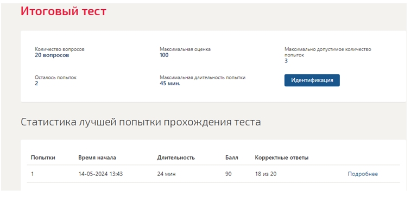Screen dimensions: 411x215
Task: Select the Статистика лучшей попытки heading
Action: click(141, 122)
